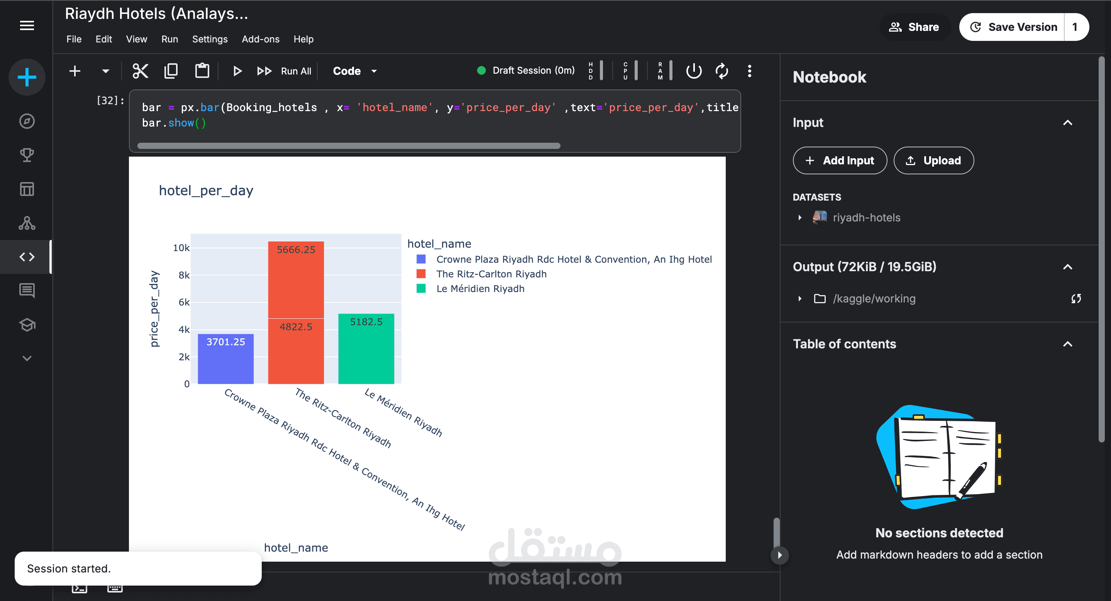Expand More chevron in left sidebar

(27, 358)
